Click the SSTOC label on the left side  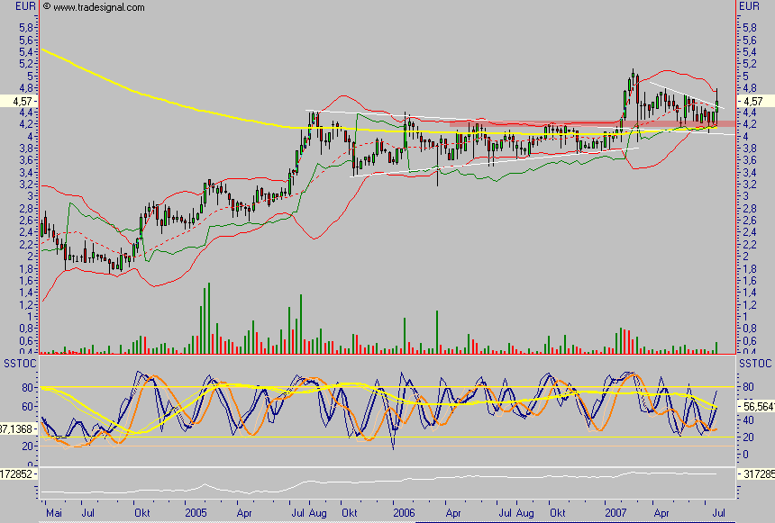pos(18,362)
